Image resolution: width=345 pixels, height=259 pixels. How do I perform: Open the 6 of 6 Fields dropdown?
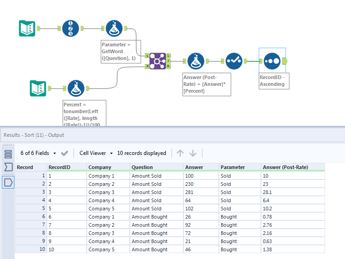pyautogui.click(x=38, y=153)
